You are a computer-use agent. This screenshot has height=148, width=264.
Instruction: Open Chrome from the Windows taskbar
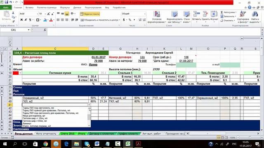click(45, 144)
